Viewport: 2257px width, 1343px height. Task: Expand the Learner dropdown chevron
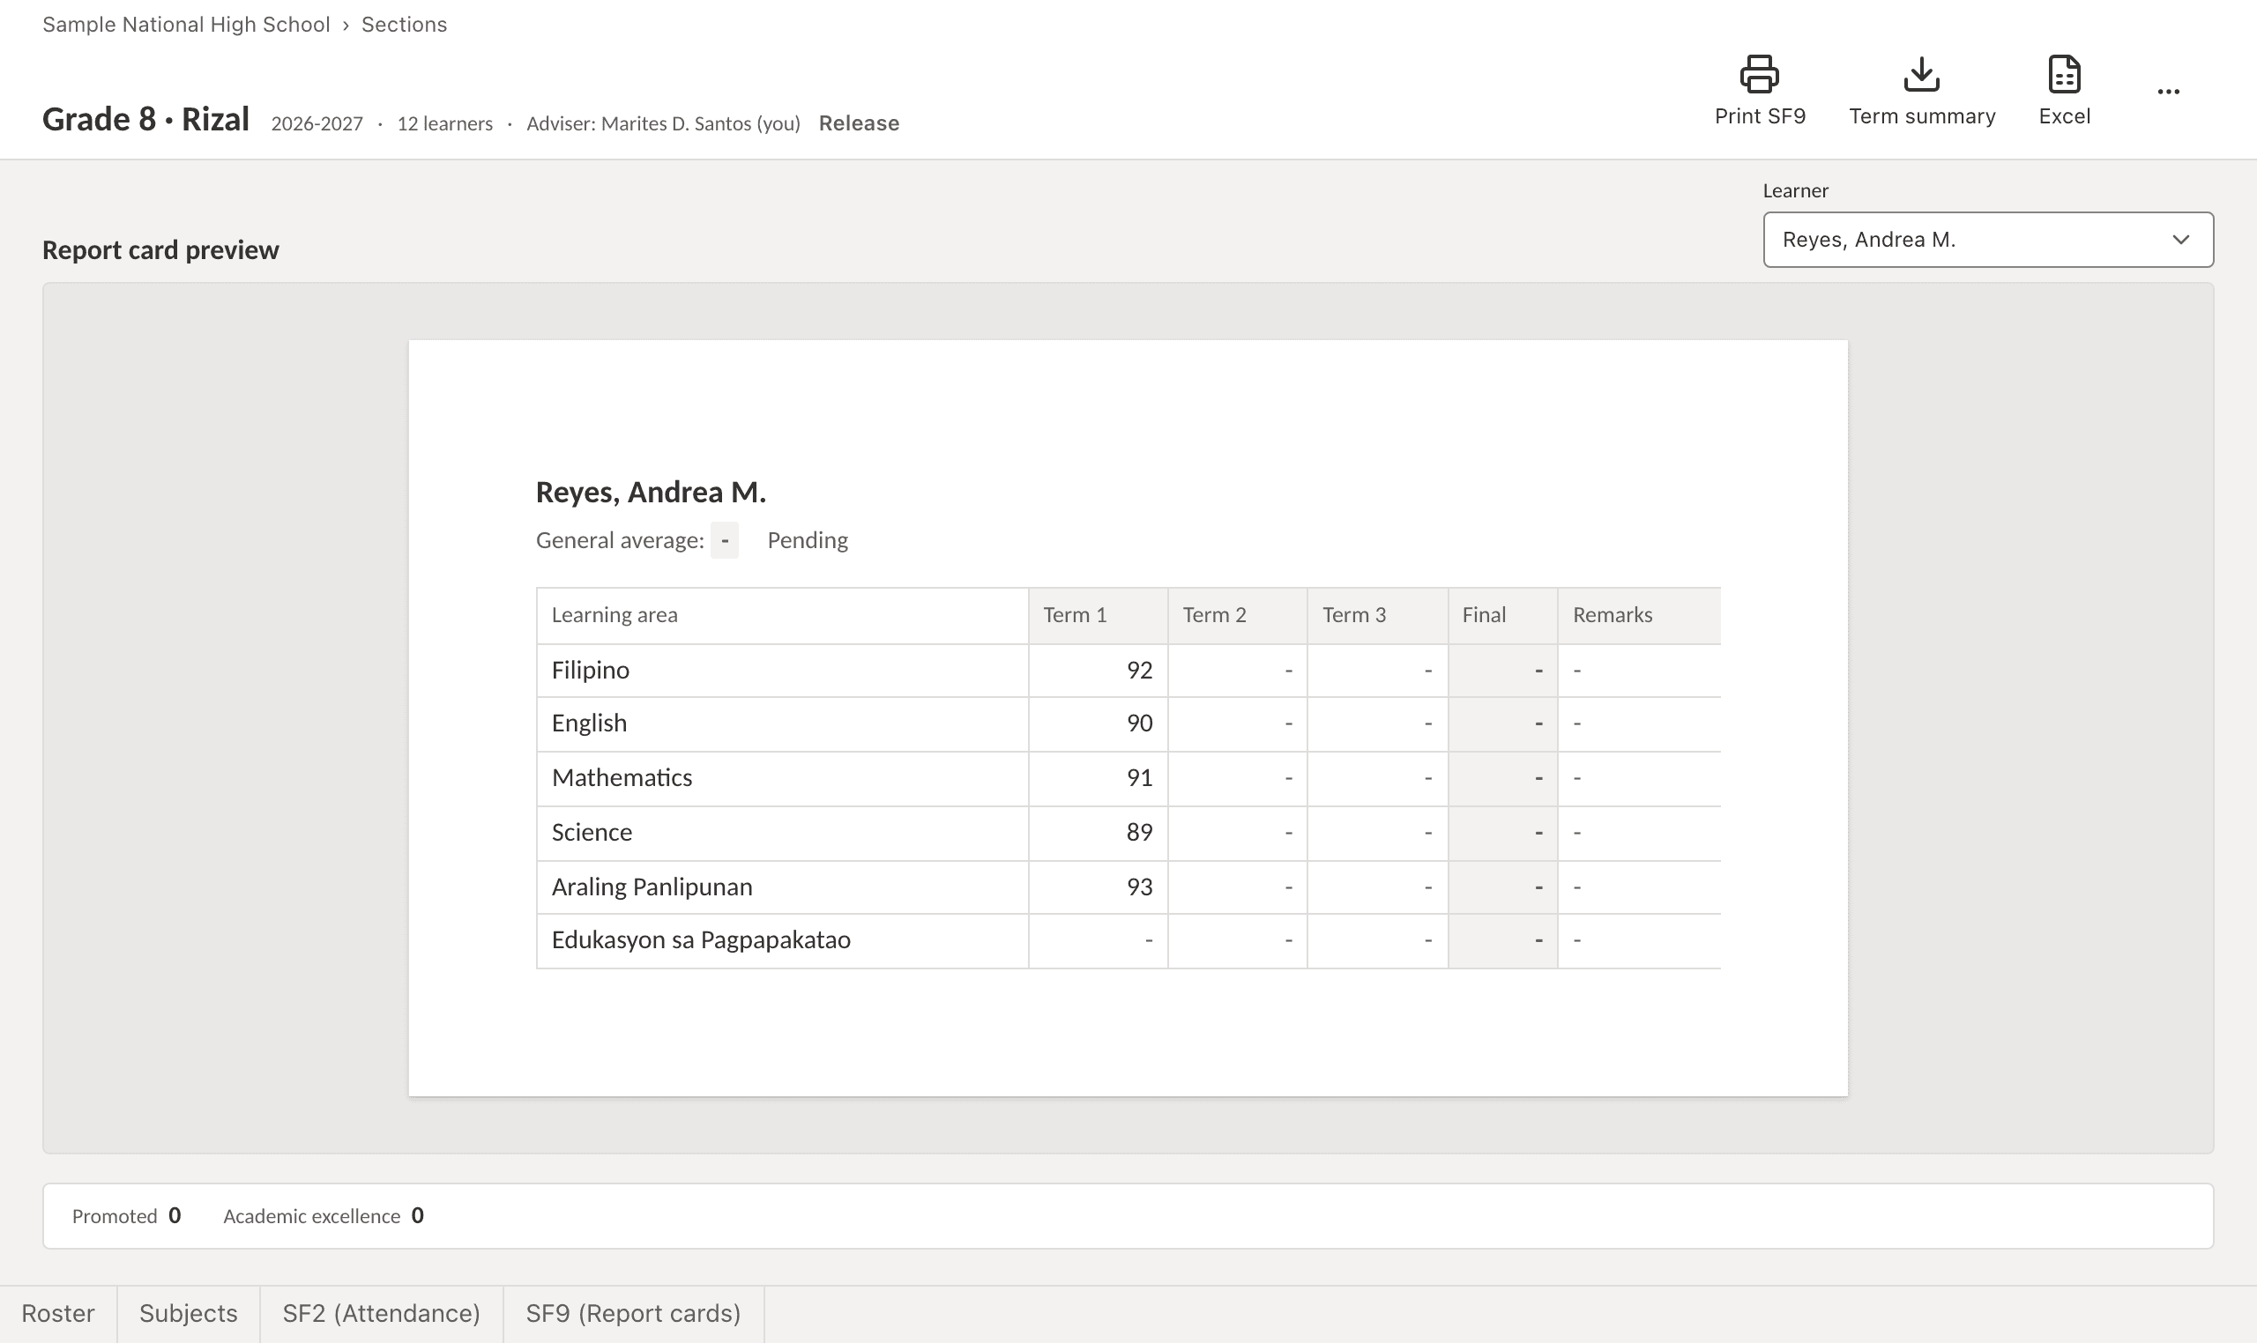[2181, 240]
